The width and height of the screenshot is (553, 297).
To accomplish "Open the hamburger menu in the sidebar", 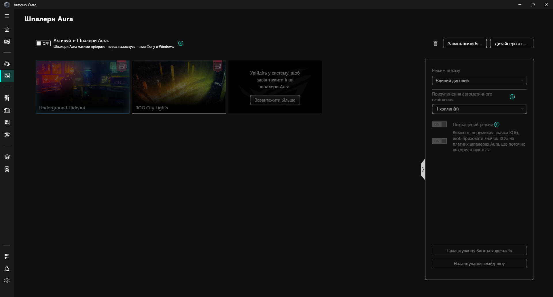I will (7, 16).
